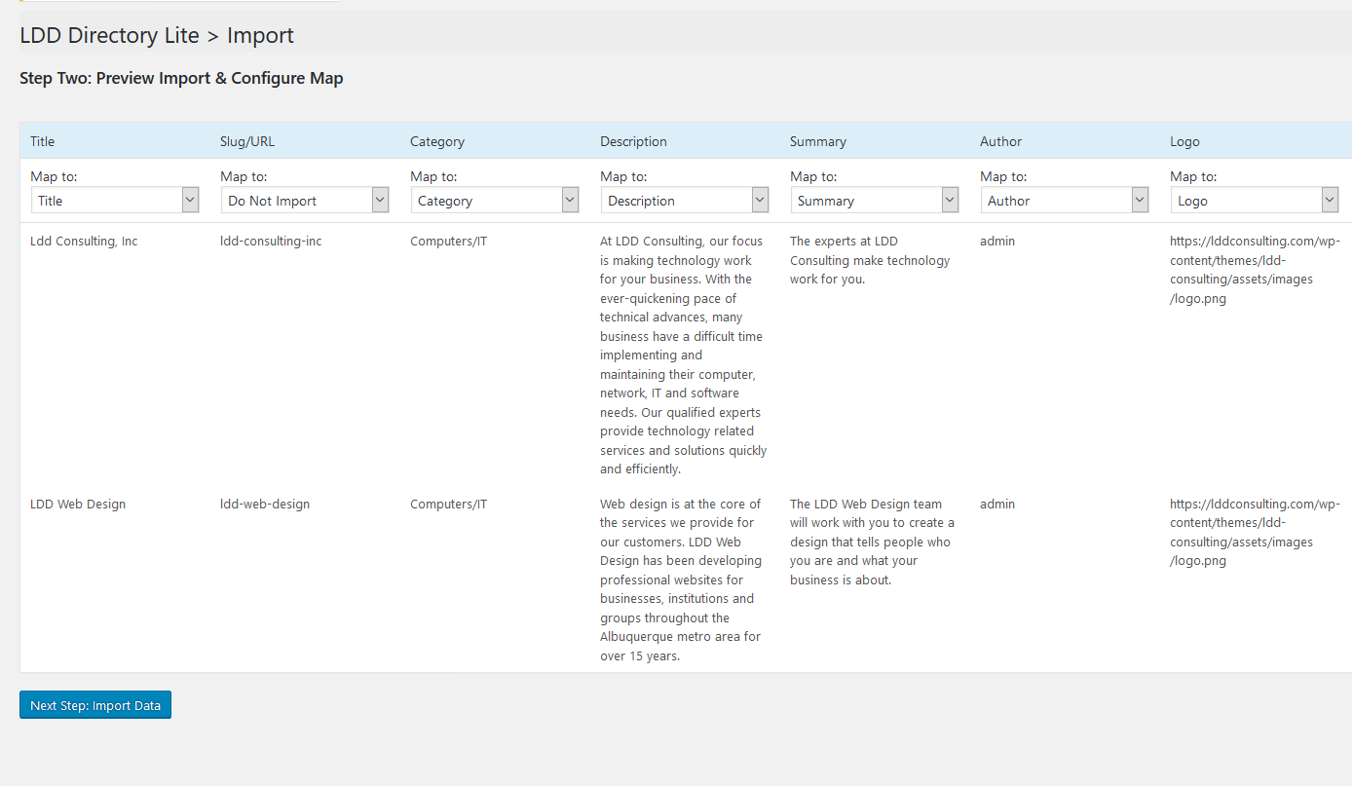Open the Description mapping dropdown
Image resolution: width=1352 pixels, height=786 pixels.
click(685, 200)
